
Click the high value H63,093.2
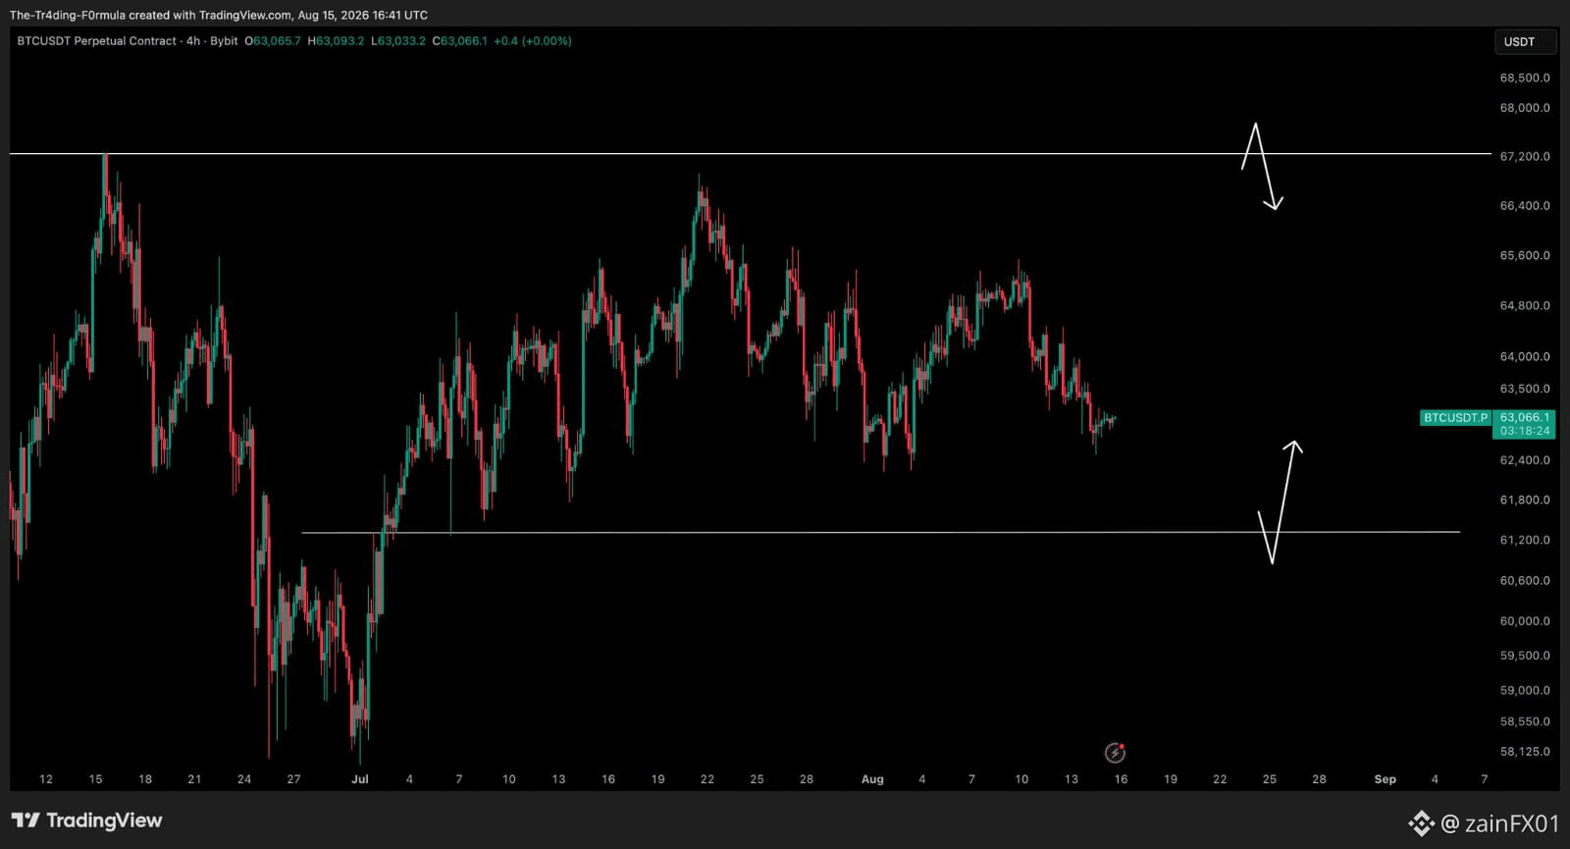coord(336,41)
